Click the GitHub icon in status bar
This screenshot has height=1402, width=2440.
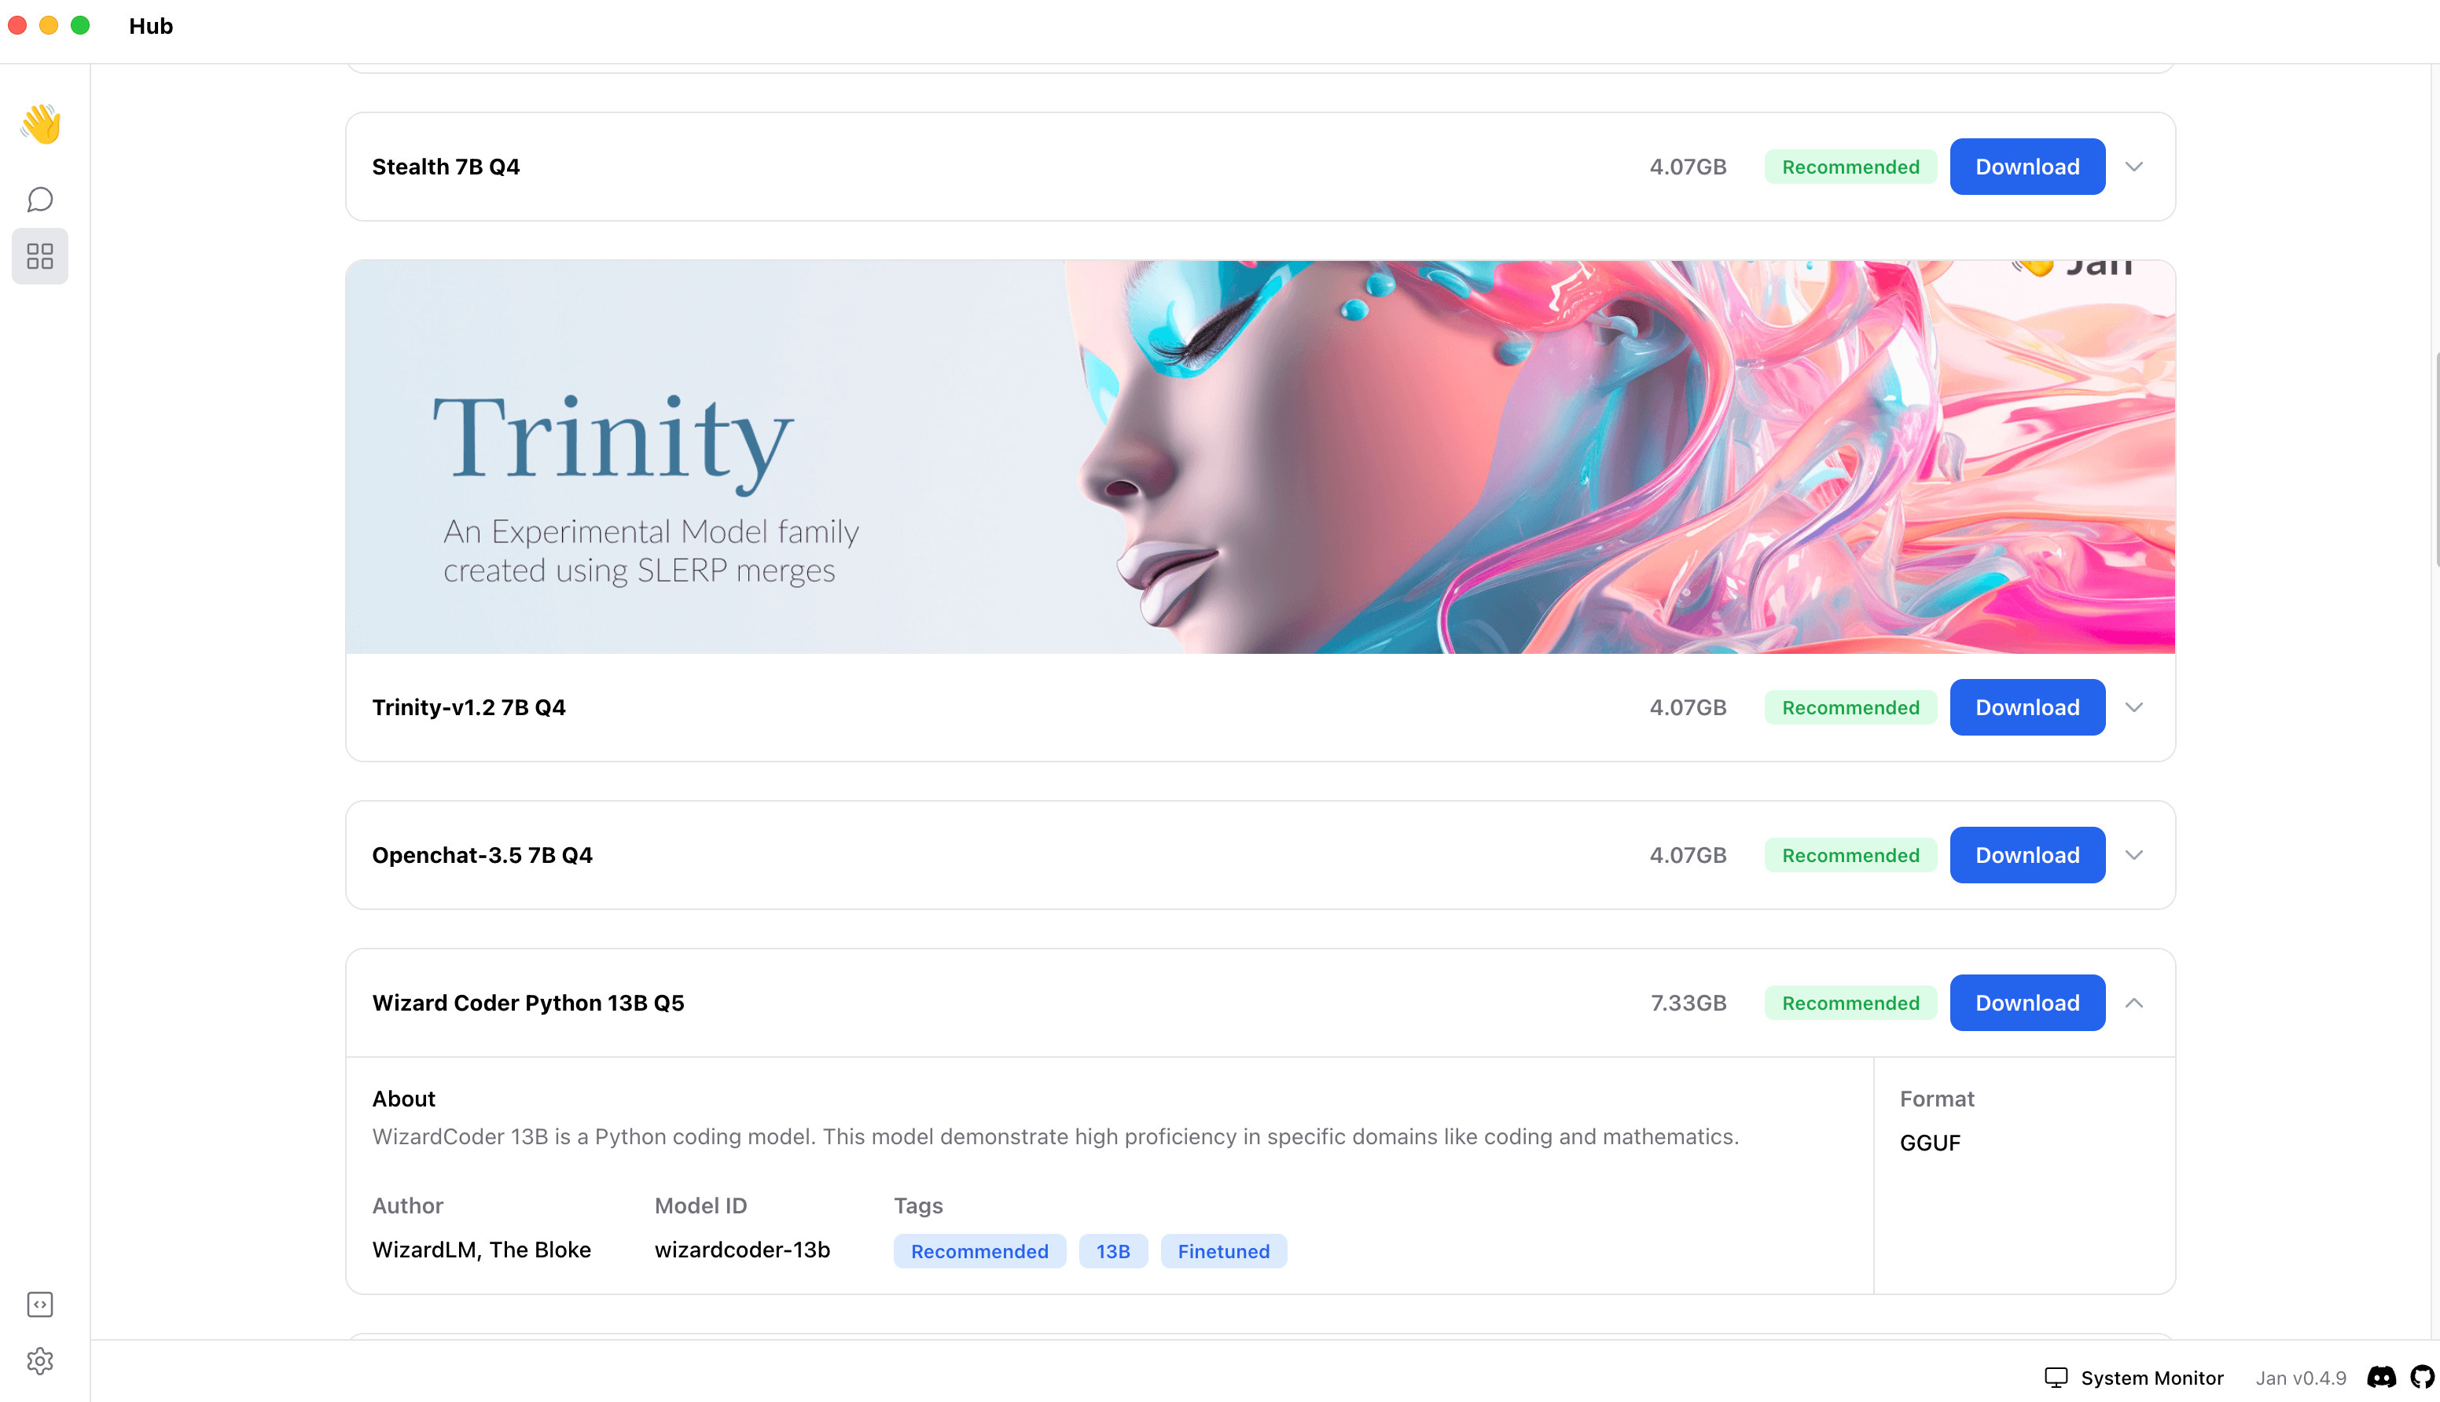click(2422, 1378)
